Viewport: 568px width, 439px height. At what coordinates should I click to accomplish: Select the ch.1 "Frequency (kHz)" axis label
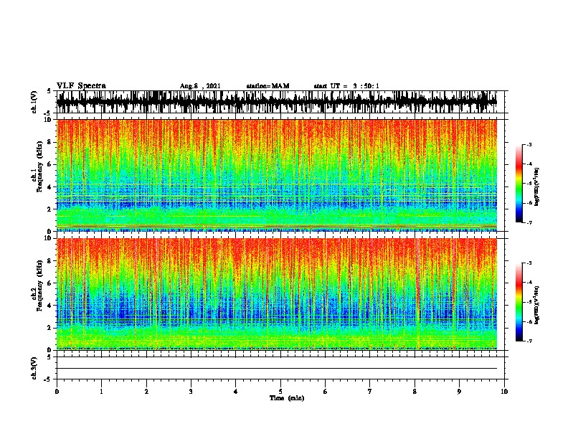point(40,167)
